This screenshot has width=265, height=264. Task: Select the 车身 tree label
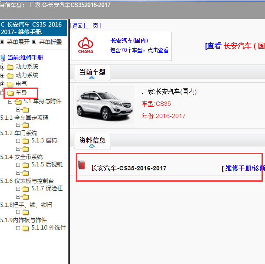click(x=21, y=92)
